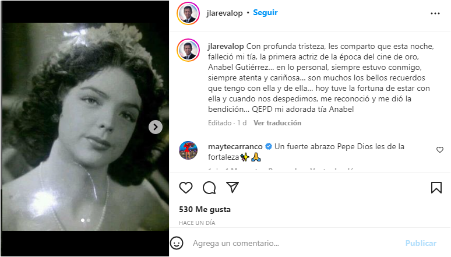Screen dimensions: 451x257
Task: Open the three-dot more options menu
Action: 435,13
